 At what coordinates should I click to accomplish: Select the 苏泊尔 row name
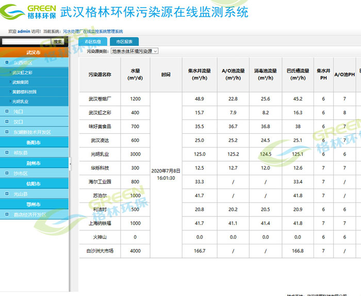[100, 196]
